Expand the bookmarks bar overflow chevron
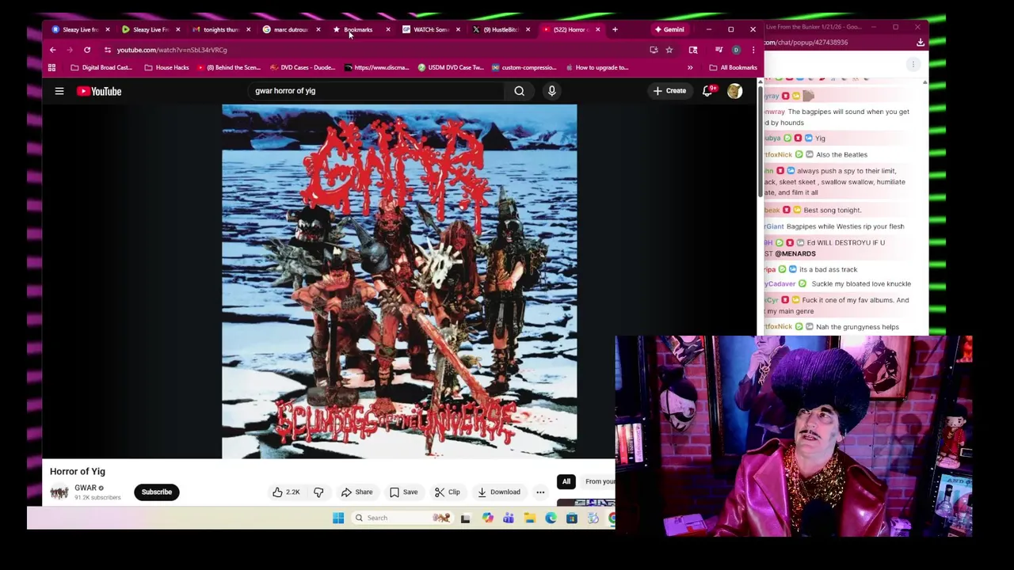1014x570 pixels. [x=690, y=67]
